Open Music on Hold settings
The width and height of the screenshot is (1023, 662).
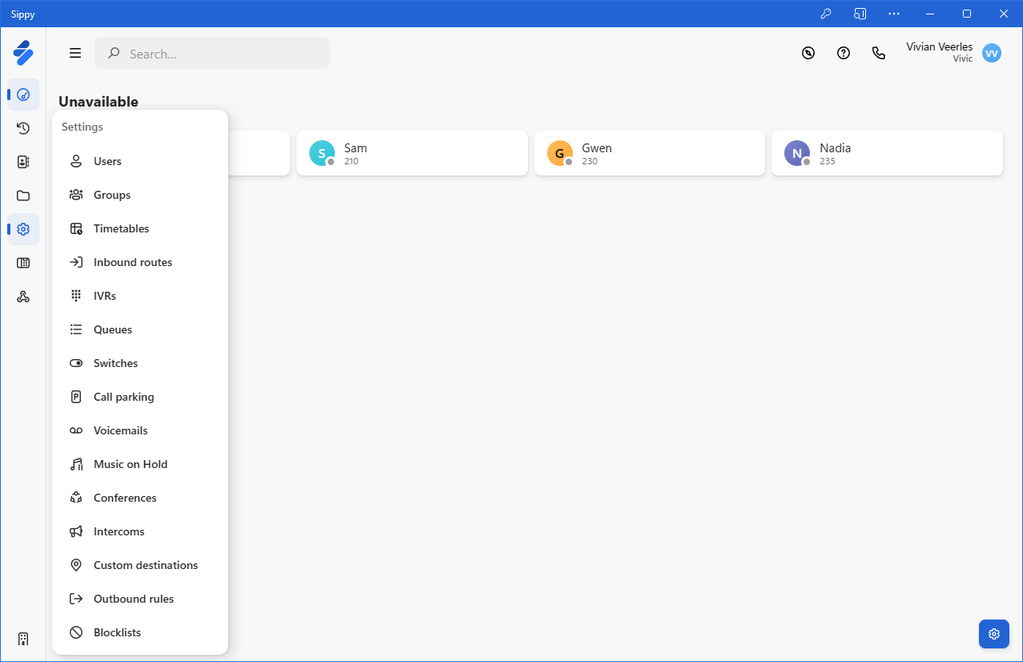tap(131, 464)
